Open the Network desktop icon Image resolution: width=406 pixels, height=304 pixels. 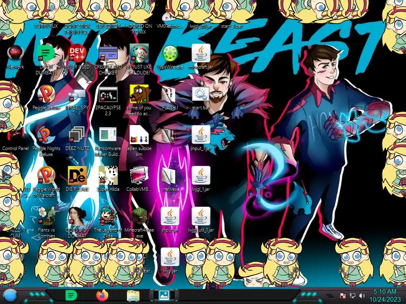[x=15, y=53]
